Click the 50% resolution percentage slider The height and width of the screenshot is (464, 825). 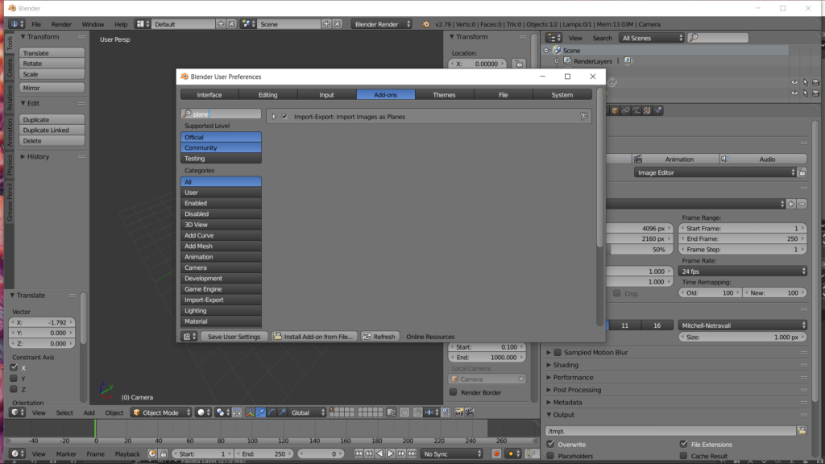(x=641, y=250)
